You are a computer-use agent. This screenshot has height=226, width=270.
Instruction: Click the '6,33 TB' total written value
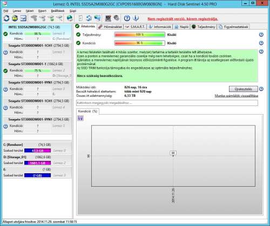(130, 96)
